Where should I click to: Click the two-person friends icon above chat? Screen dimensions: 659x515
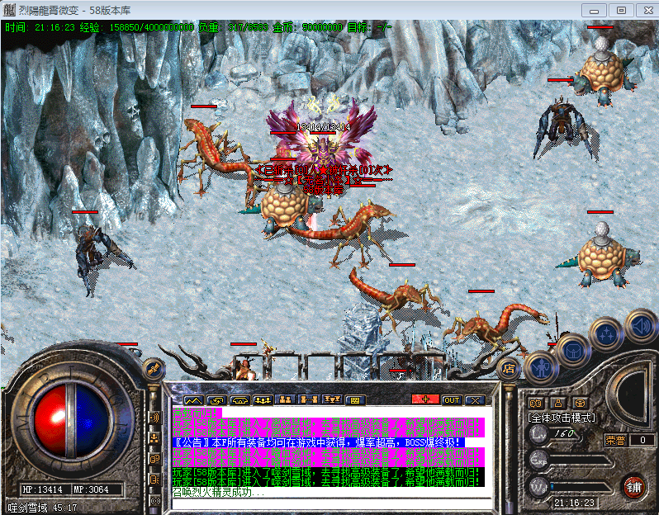point(286,399)
